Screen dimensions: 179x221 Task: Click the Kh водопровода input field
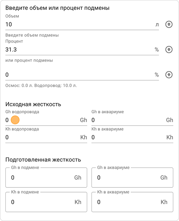pos(46,137)
